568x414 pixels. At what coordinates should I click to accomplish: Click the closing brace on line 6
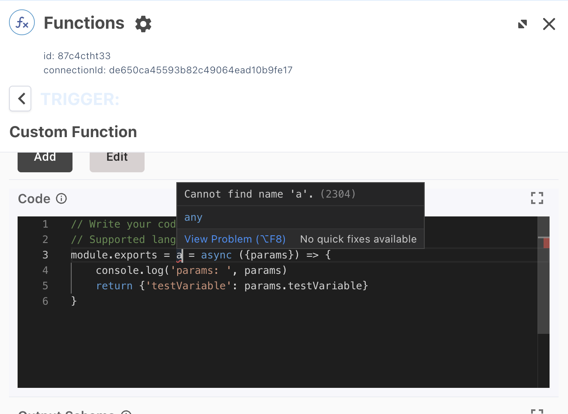[x=74, y=301]
